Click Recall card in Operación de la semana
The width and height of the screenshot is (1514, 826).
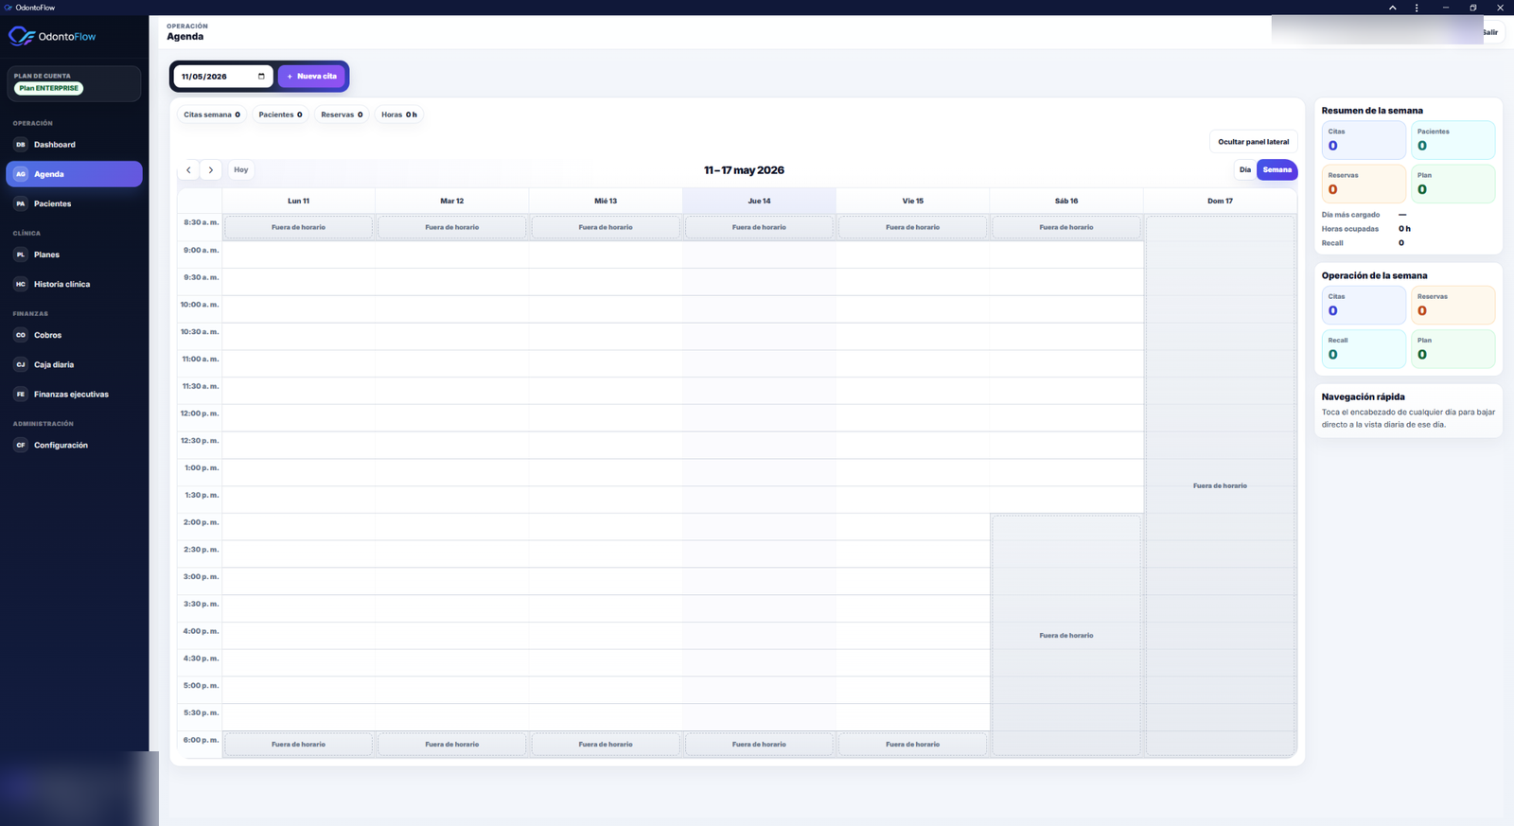click(x=1364, y=348)
